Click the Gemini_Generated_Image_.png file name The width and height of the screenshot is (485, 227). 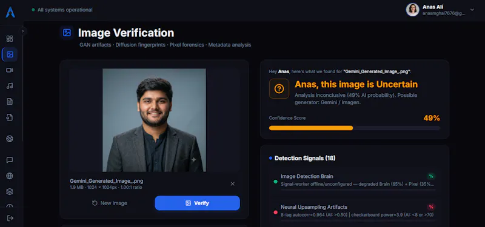click(107, 181)
